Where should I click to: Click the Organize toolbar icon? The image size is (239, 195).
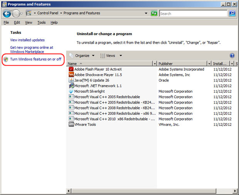click(71, 56)
